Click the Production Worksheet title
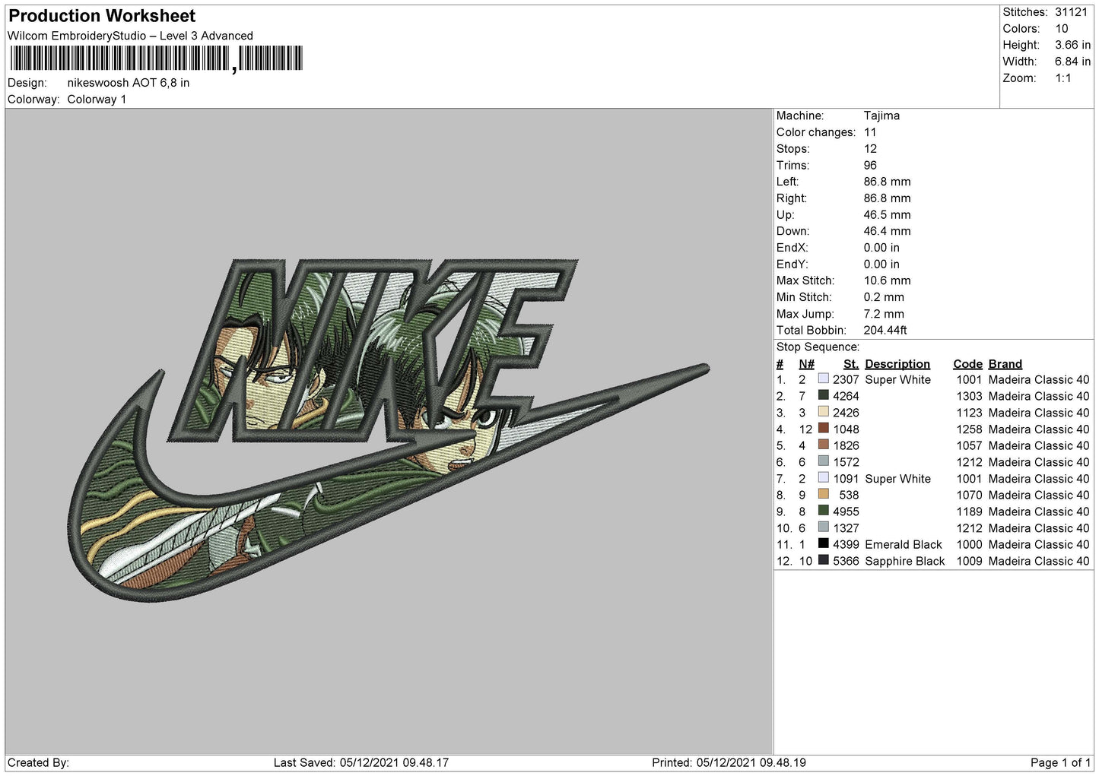 click(102, 16)
